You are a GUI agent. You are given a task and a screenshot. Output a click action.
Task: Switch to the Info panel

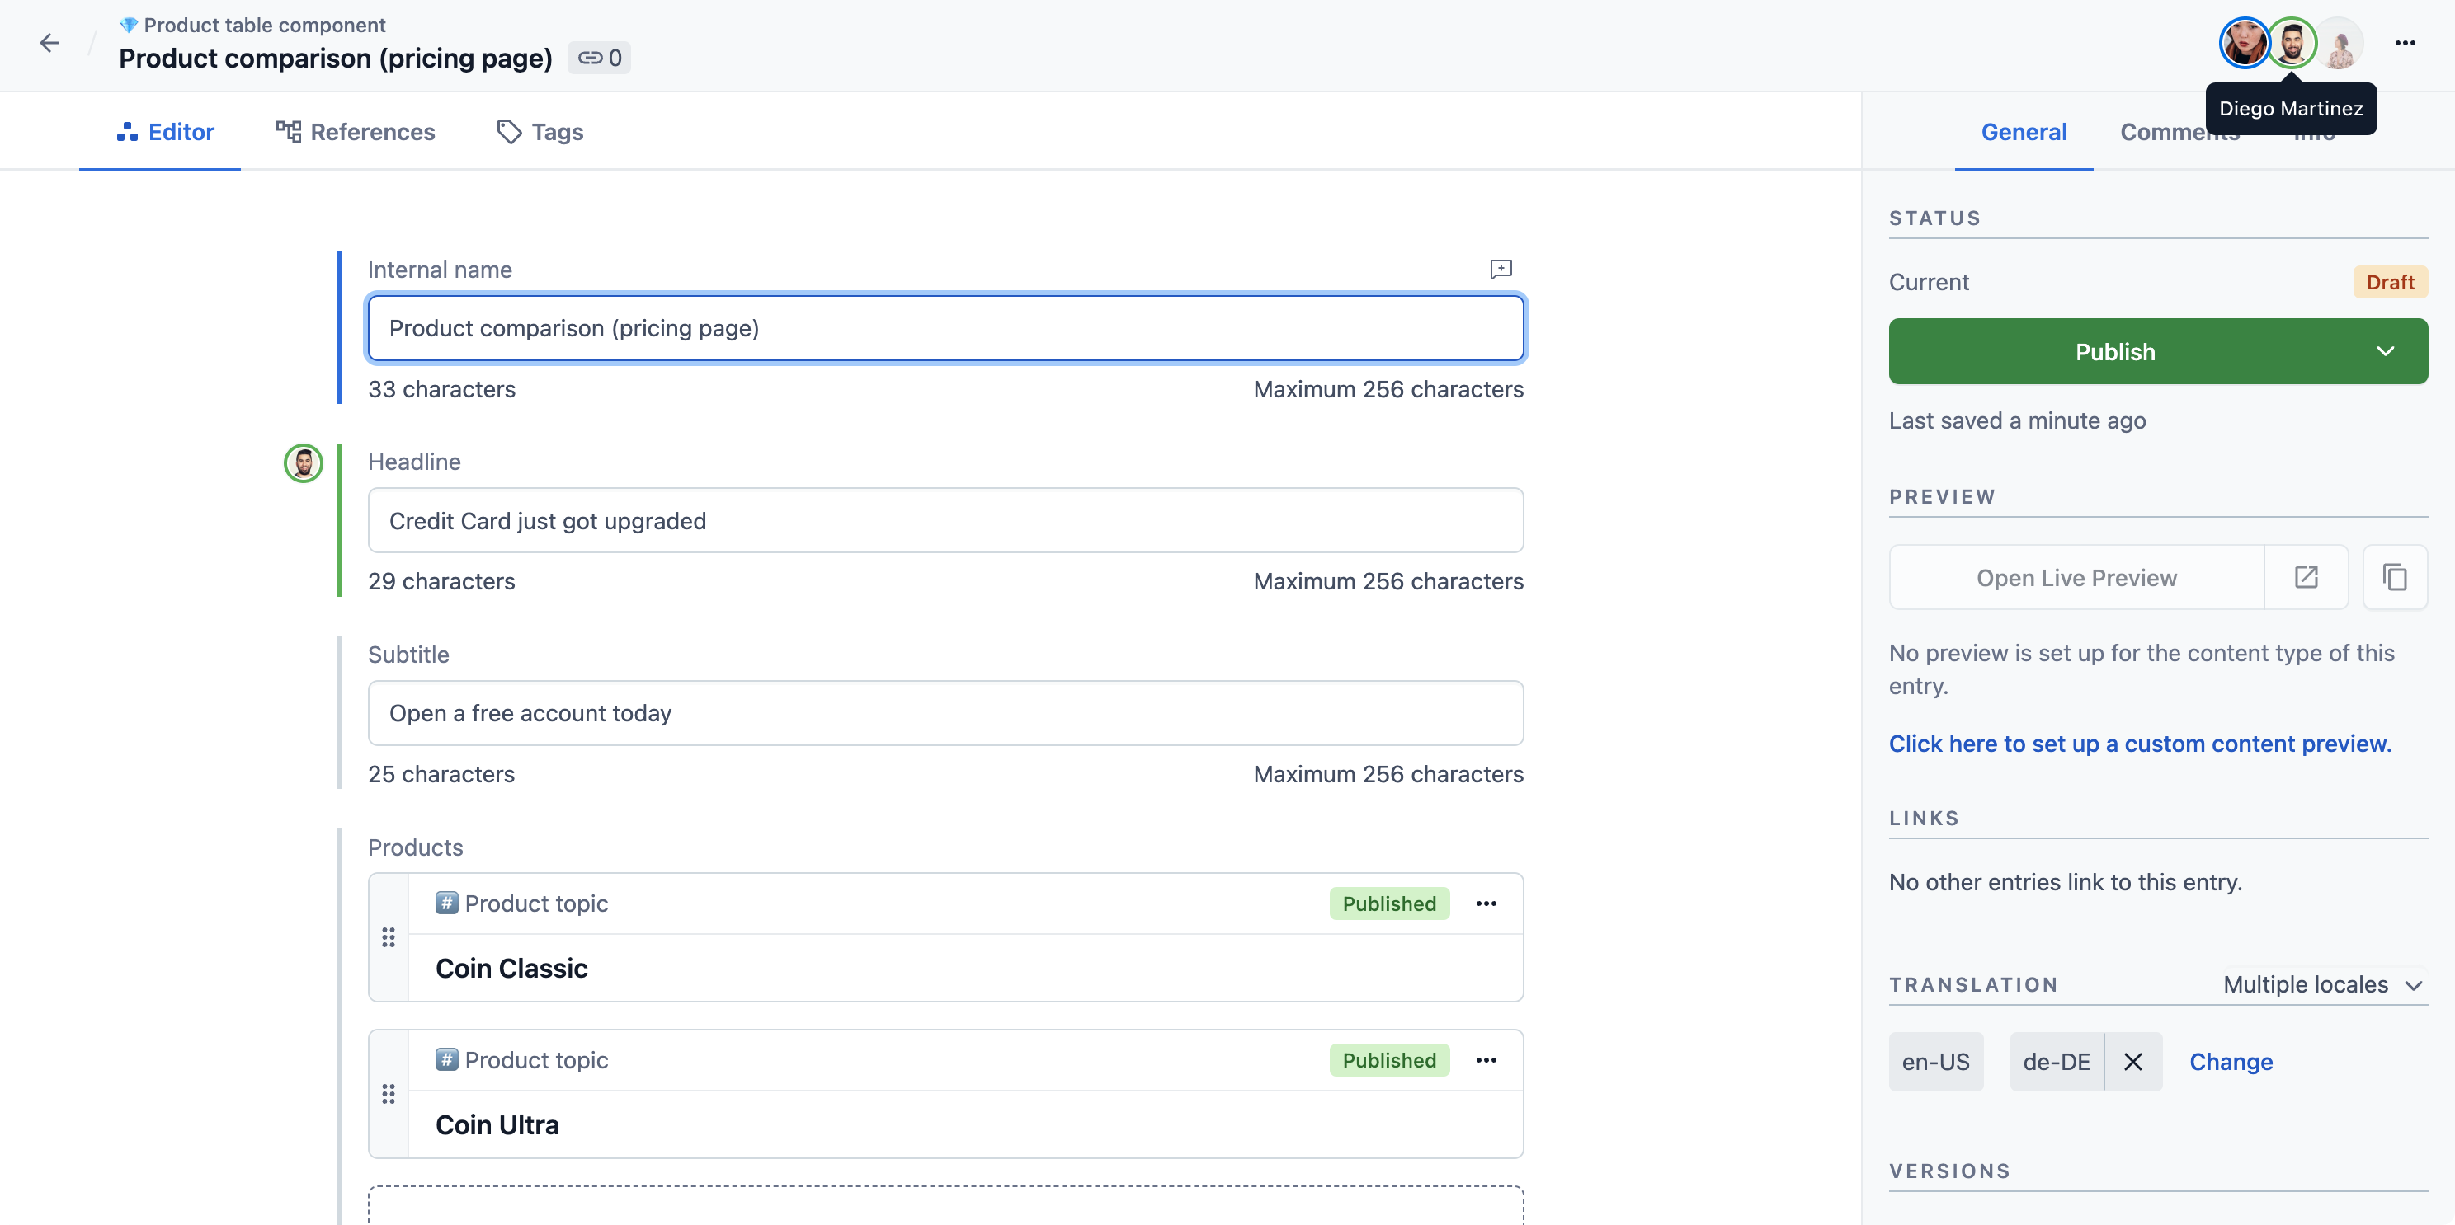pyautogui.click(x=2314, y=131)
